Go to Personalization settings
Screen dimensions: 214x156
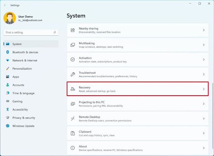(x=22, y=69)
